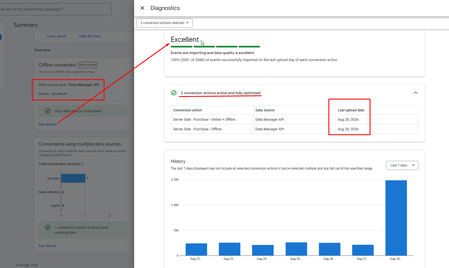Viewport: 449px width, 268px height.
Task: Click the History section heading
Action: point(178,161)
